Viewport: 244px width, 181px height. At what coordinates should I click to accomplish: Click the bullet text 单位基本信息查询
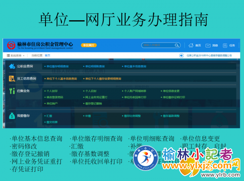point(37,139)
